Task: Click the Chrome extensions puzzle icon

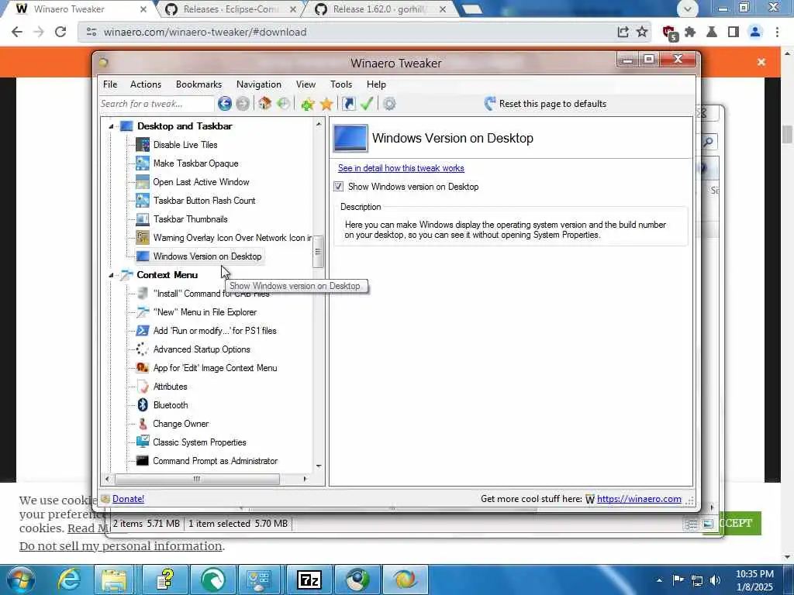Action: pyautogui.click(x=690, y=32)
